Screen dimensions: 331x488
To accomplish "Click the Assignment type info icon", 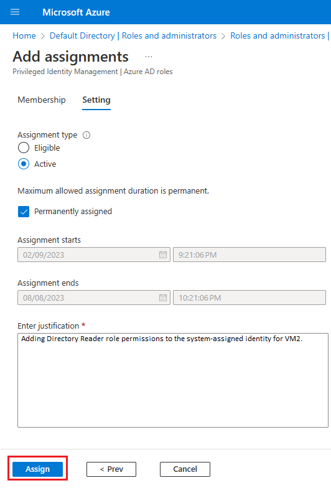I will click(x=86, y=135).
